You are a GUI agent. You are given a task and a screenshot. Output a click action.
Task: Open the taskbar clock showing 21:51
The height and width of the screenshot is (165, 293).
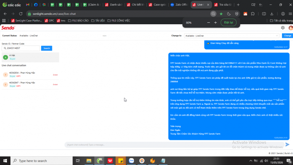(x=276, y=161)
